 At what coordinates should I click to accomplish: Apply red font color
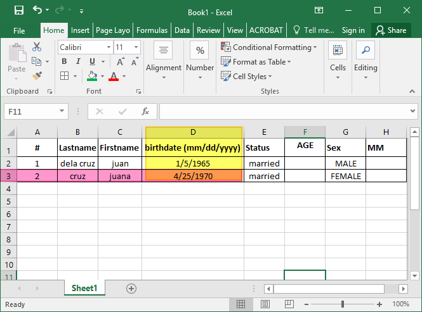114,76
